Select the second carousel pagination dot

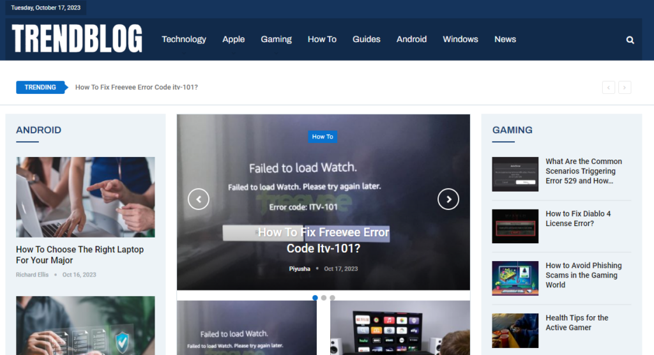click(324, 298)
